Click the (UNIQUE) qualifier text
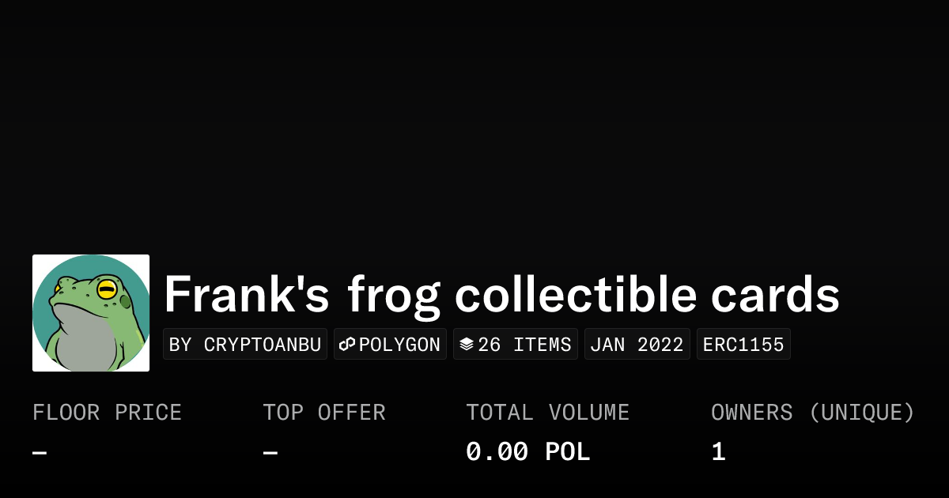The image size is (949, 498). point(862,413)
